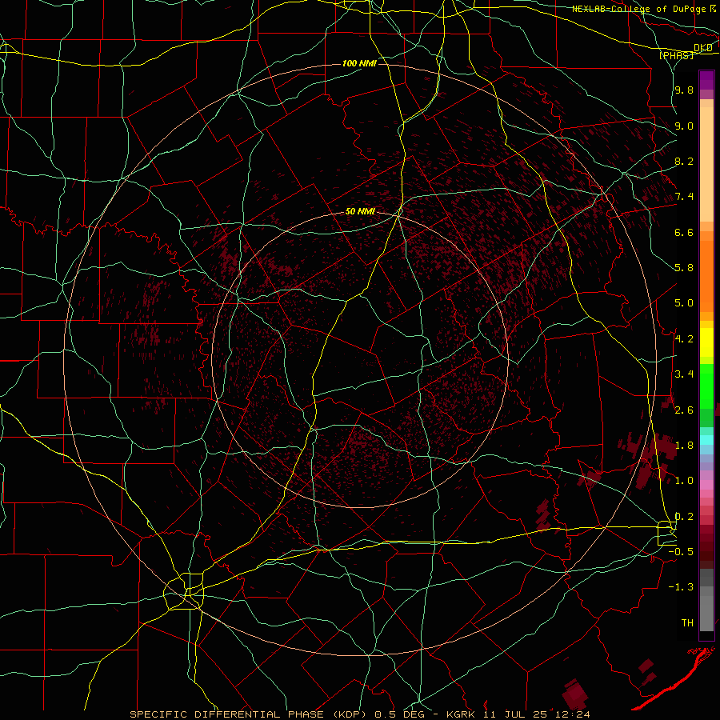This screenshot has height=720, width=720.
Task: Click the DKD product code label
Action: (703, 48)
